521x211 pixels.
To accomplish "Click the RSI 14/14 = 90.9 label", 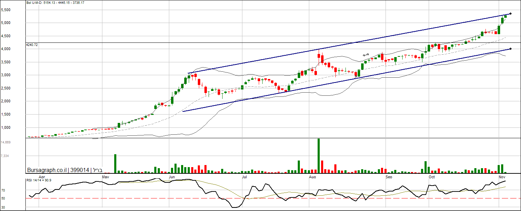I will pos(39,180).
